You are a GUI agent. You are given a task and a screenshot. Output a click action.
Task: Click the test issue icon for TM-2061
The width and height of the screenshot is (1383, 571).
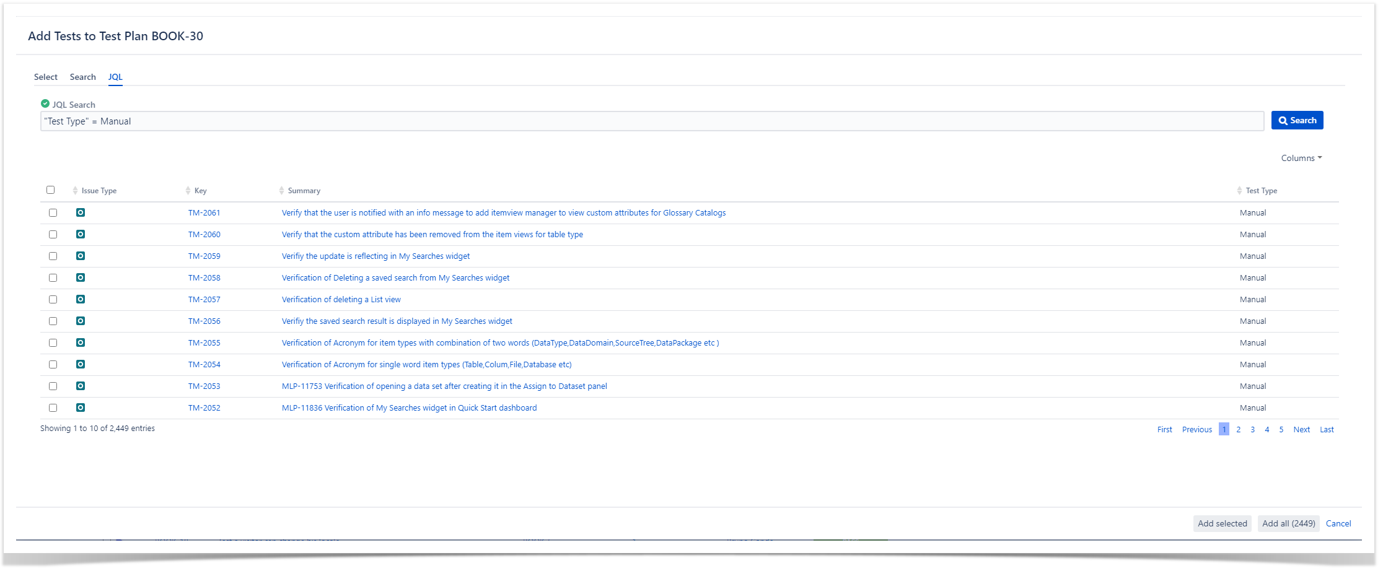[x=81, y=212]
